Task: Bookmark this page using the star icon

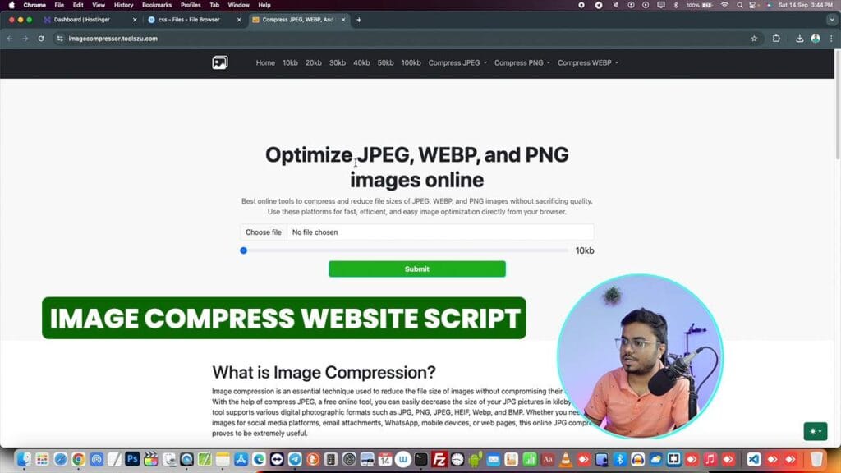Action: (754, 38)
